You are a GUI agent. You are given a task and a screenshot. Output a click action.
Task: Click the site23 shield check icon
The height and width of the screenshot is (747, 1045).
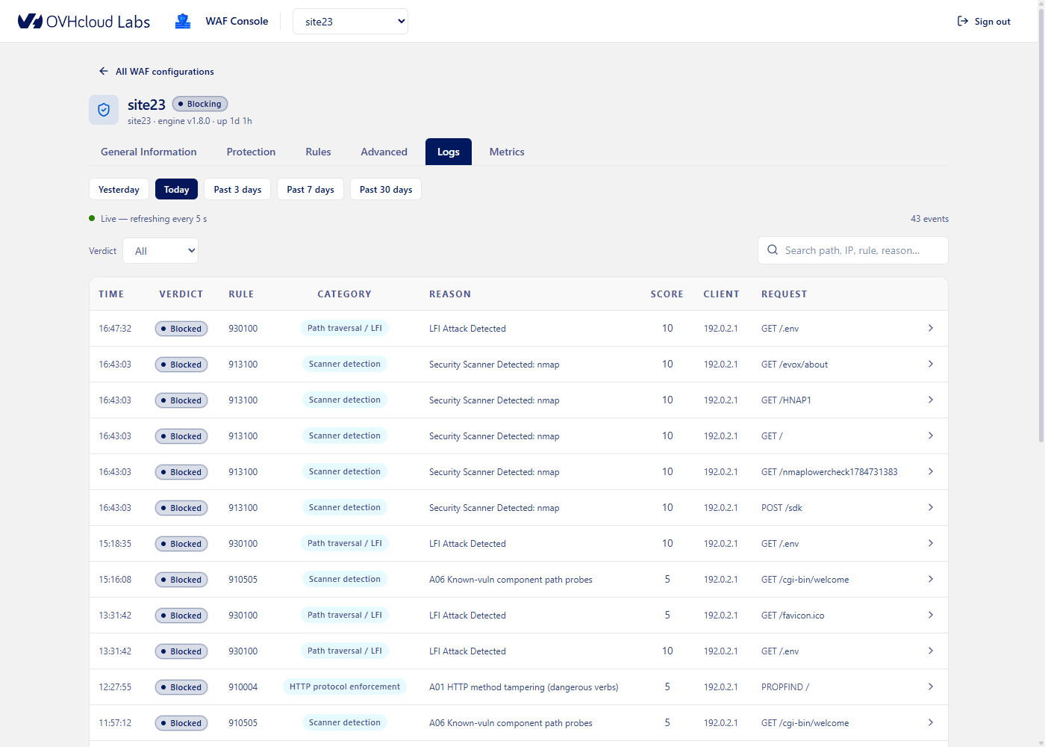click(x=104, y=110)
